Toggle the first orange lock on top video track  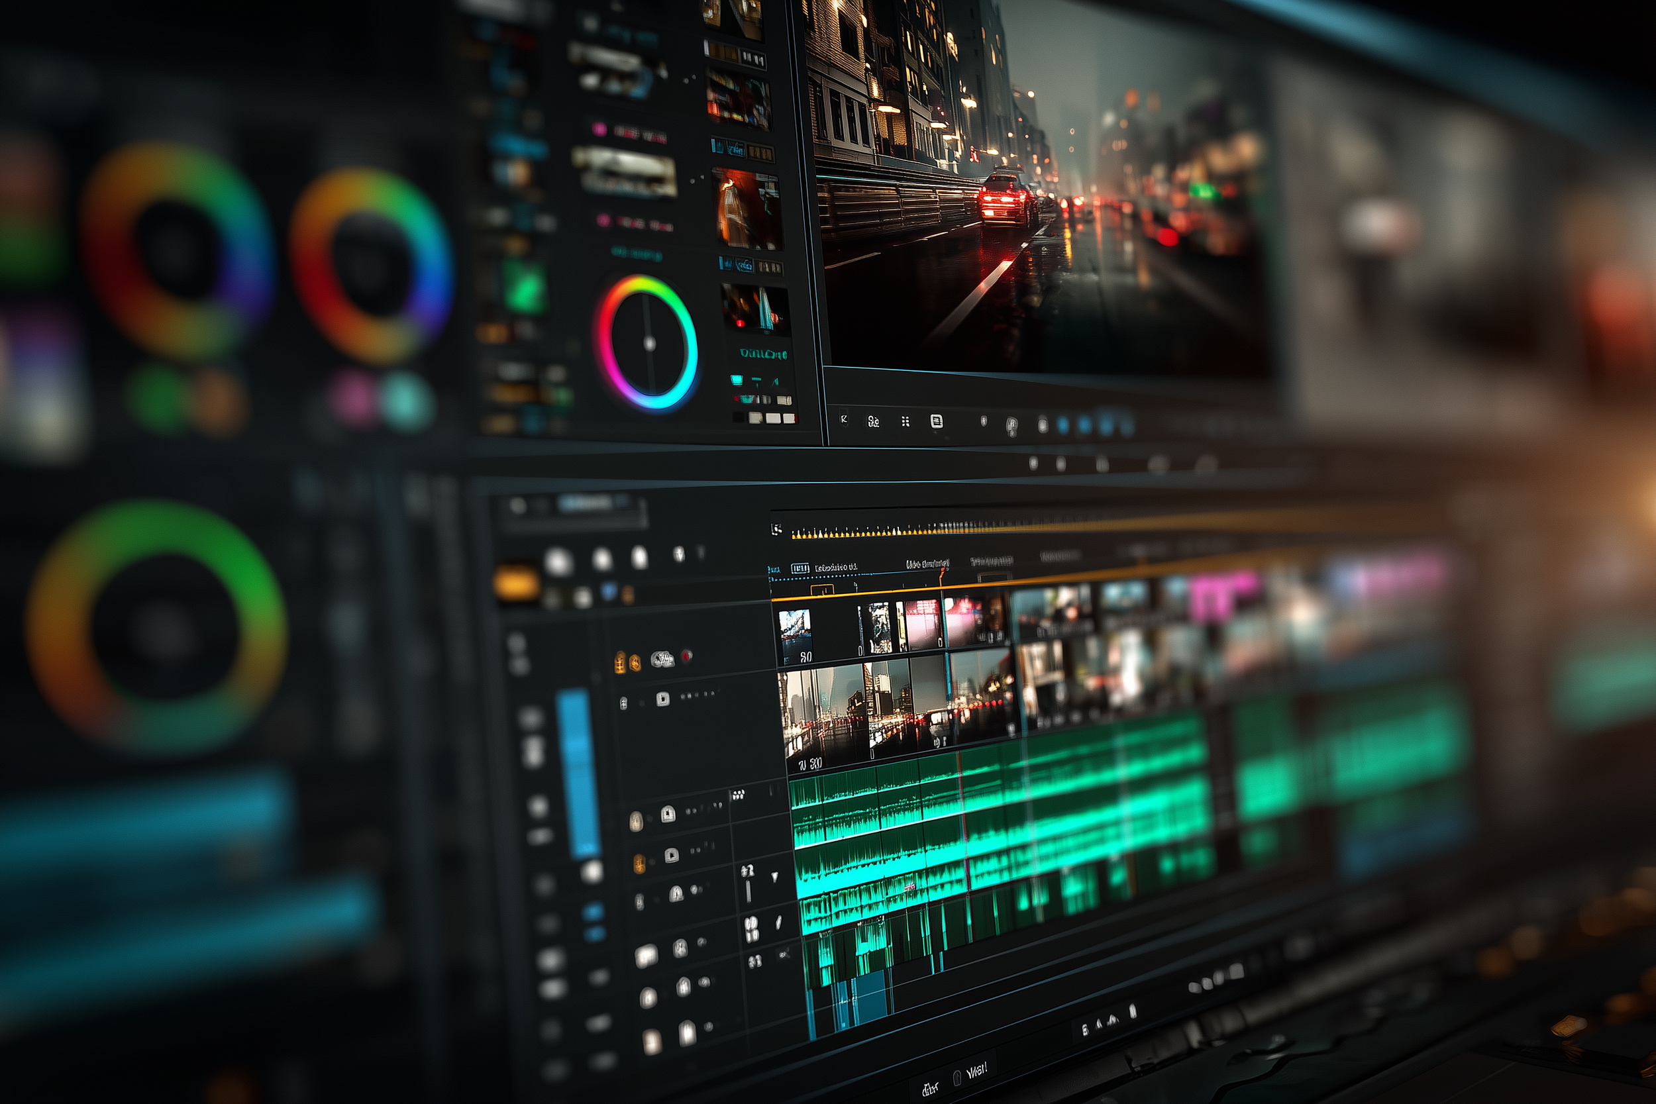pos(619,662)
